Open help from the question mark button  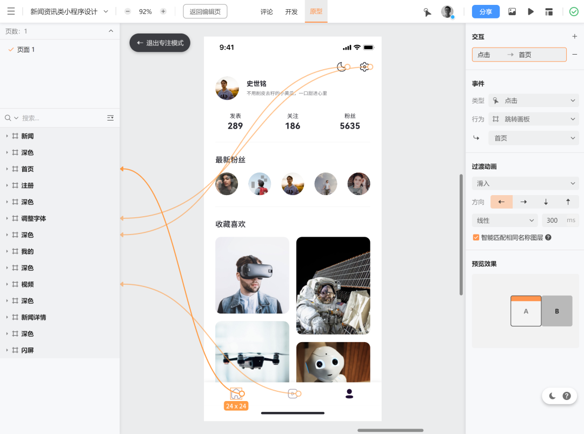[567, 396]
